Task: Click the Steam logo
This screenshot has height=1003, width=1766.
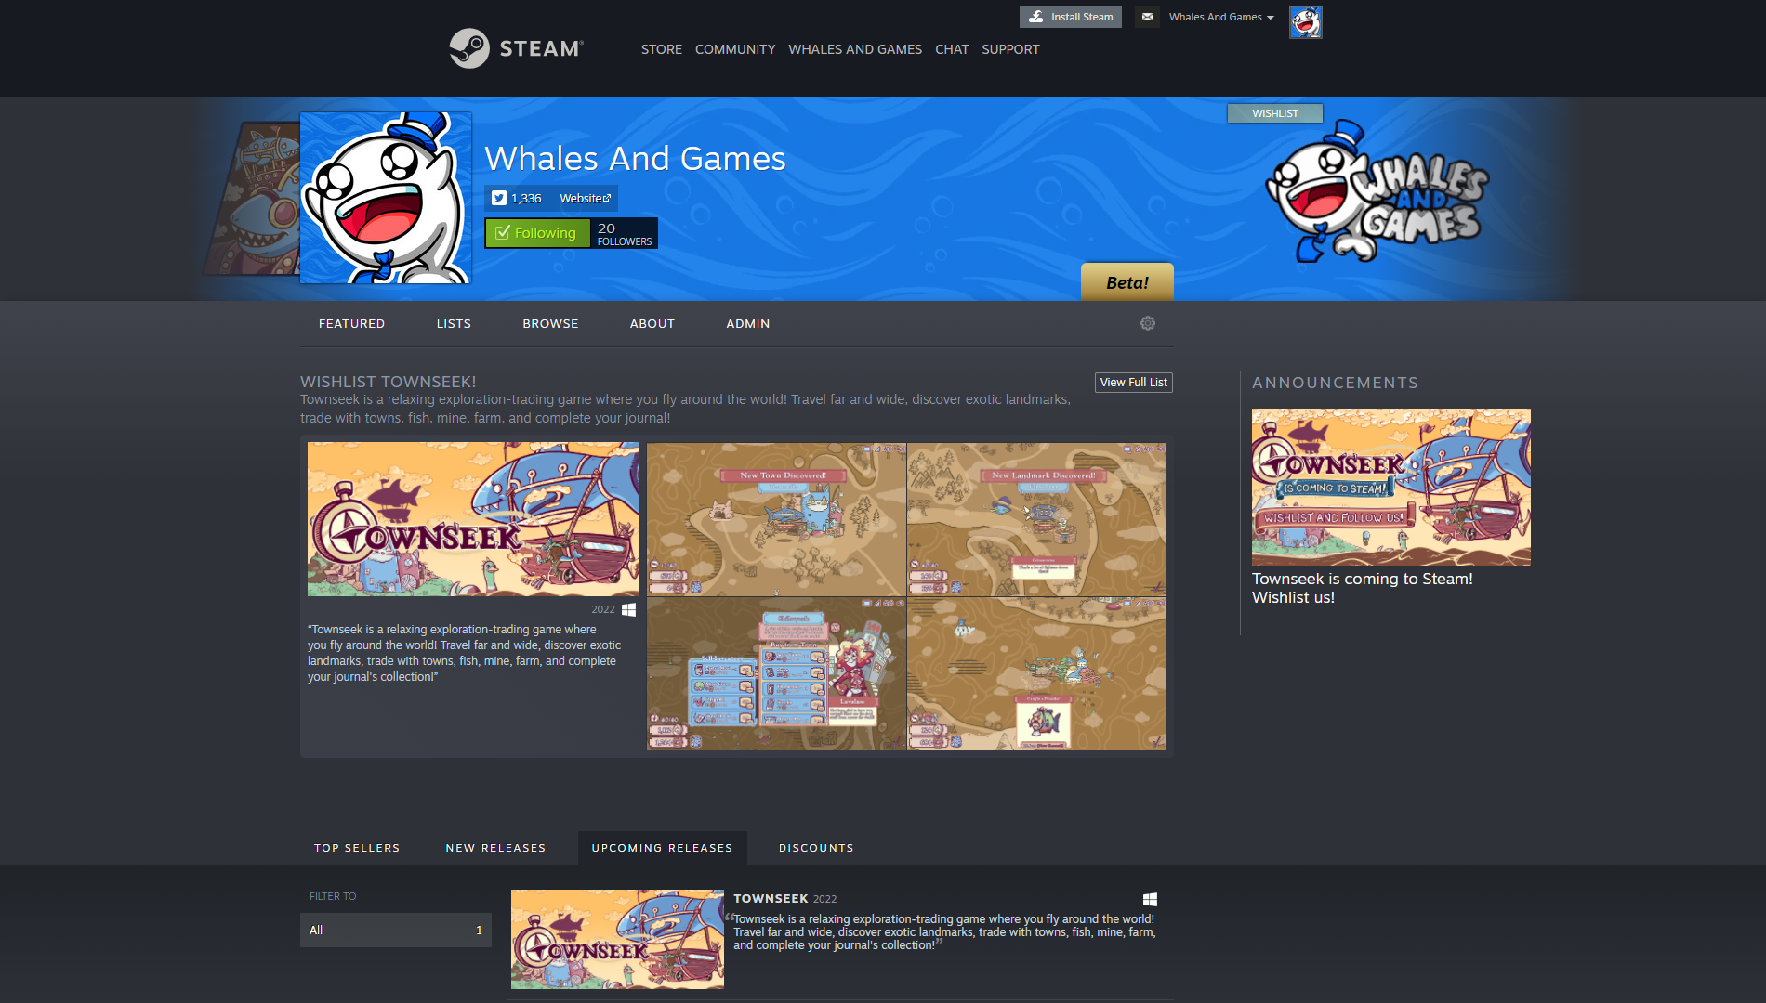Action: click(x=517, y=48)
